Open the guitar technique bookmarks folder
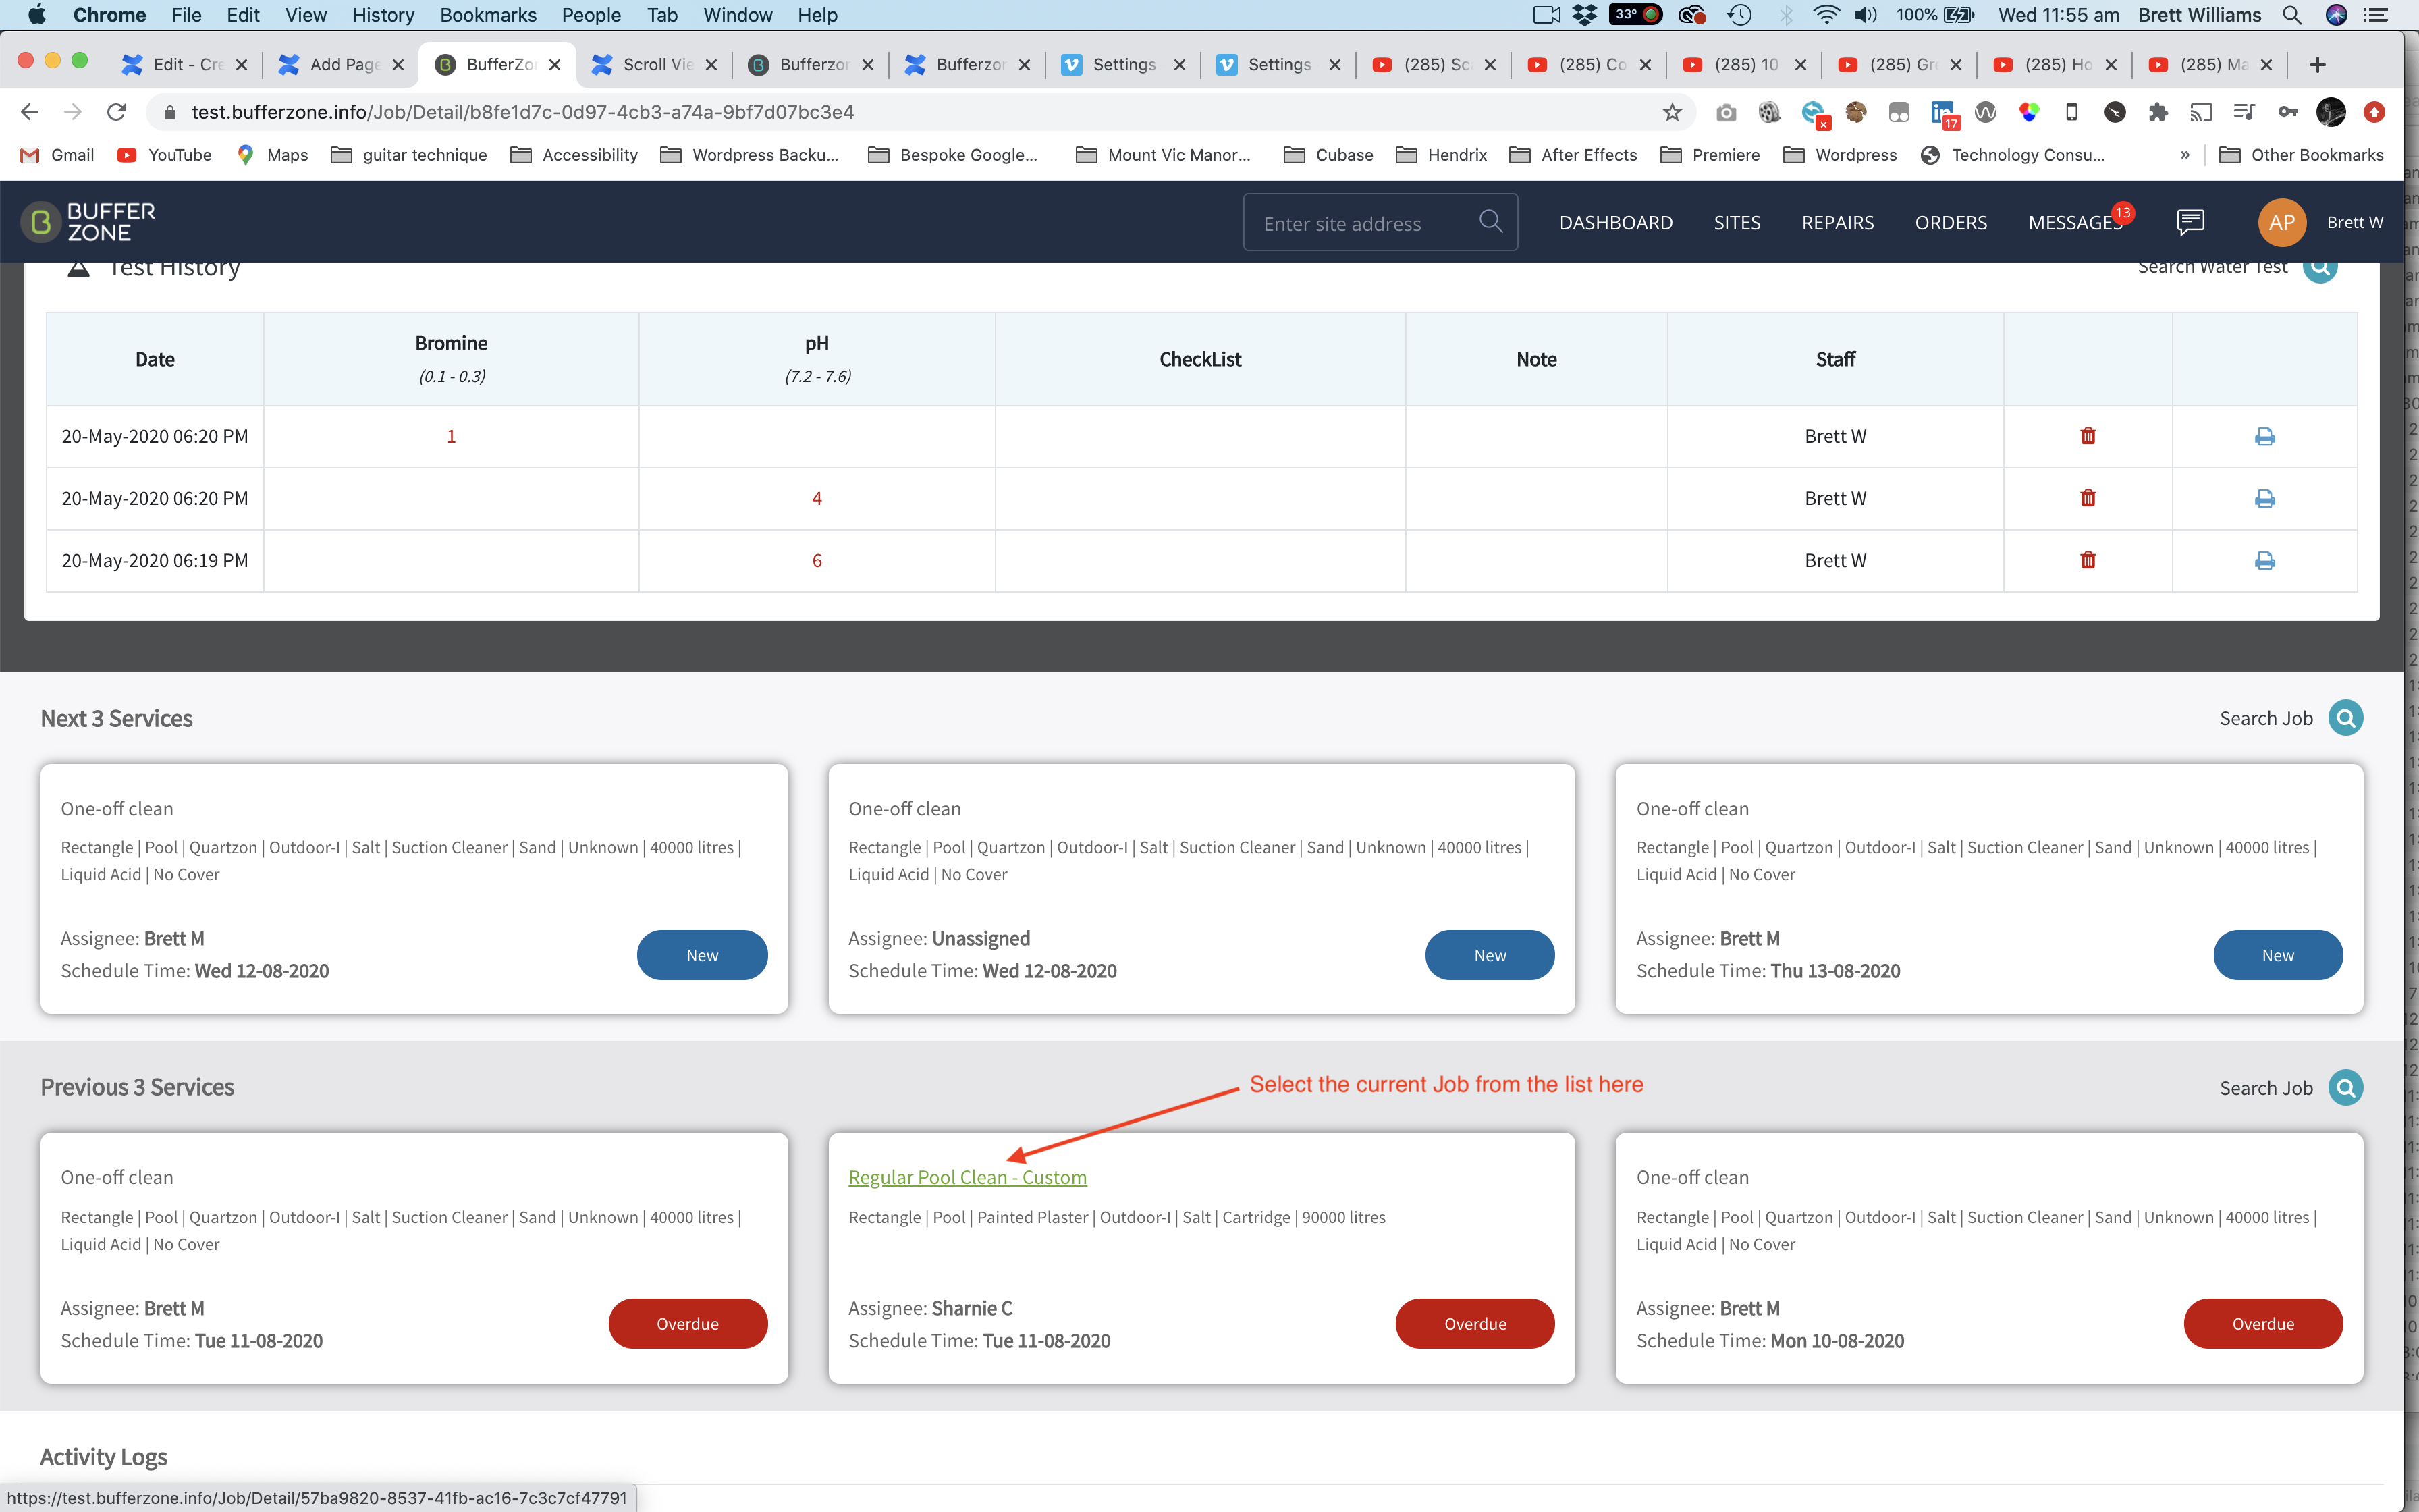The width and height of the screenshot is (2419, 1512). pos(409,155)
